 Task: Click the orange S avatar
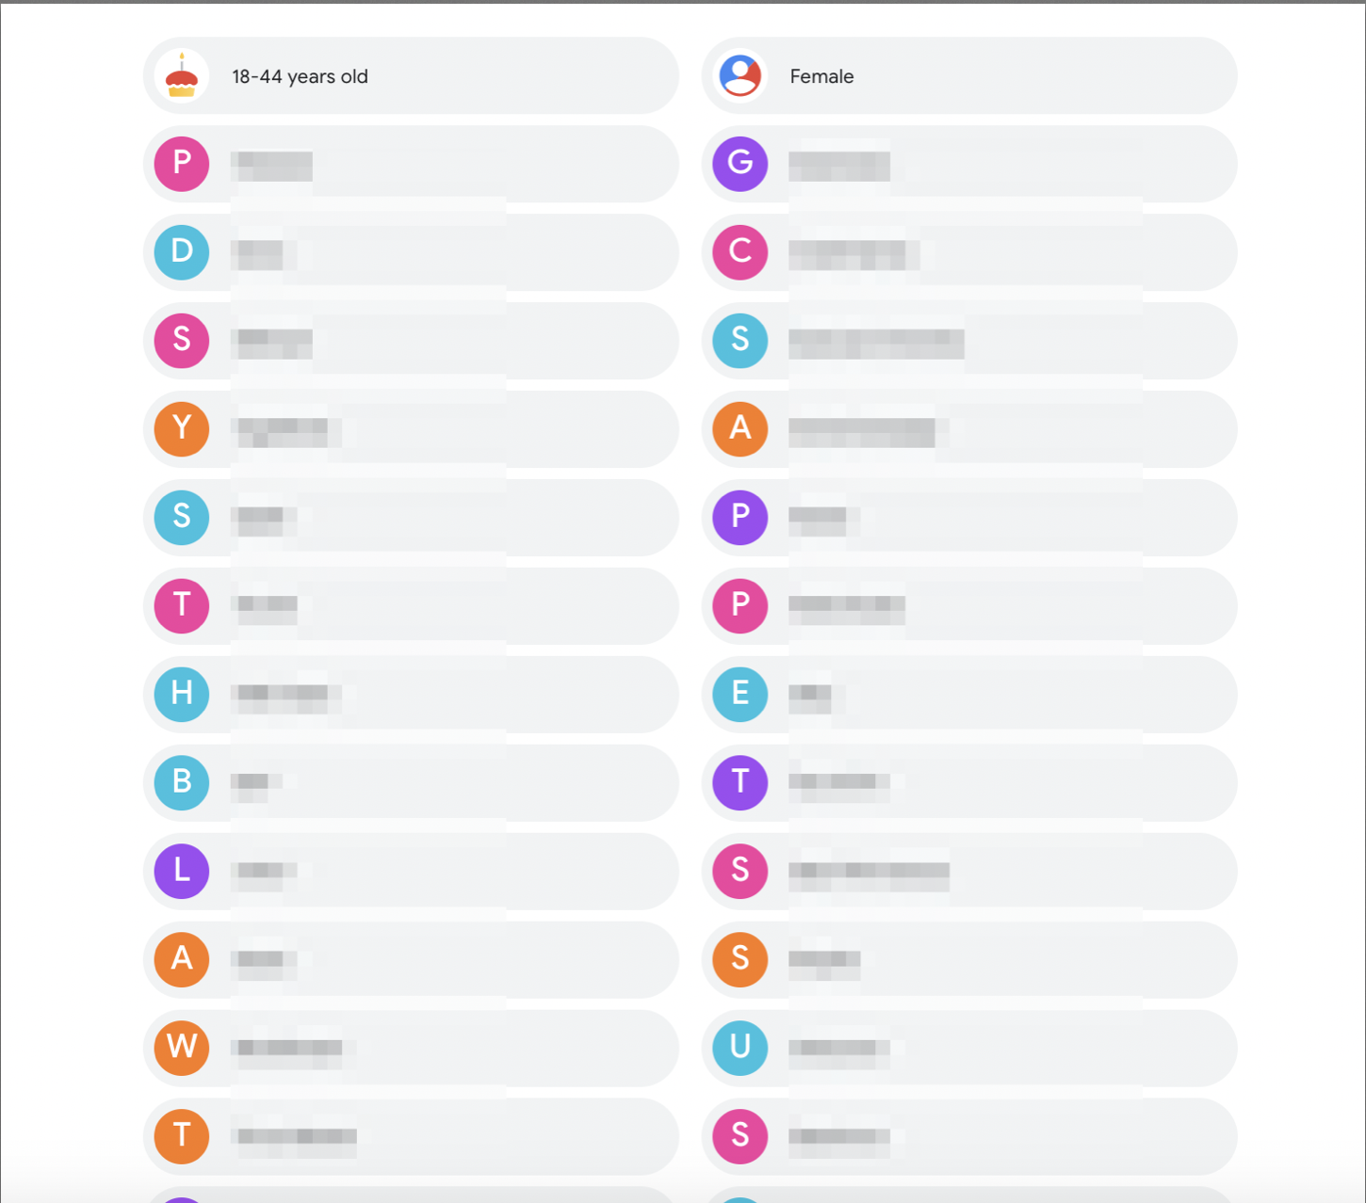740,958
